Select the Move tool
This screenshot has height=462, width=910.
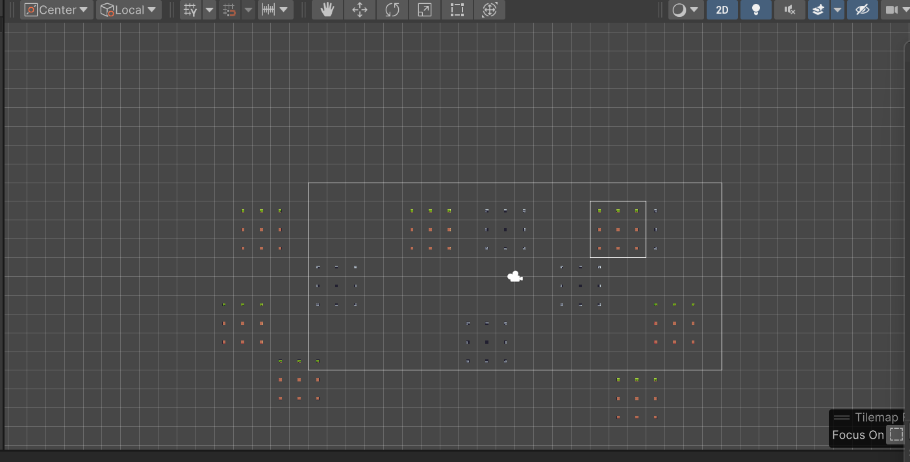(359, 10)
